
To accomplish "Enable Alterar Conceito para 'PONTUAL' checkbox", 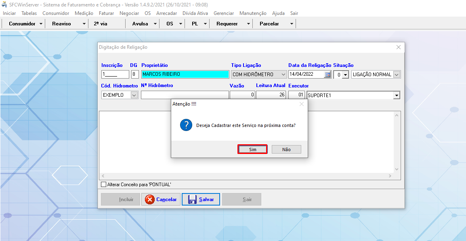I will point(103,185).
